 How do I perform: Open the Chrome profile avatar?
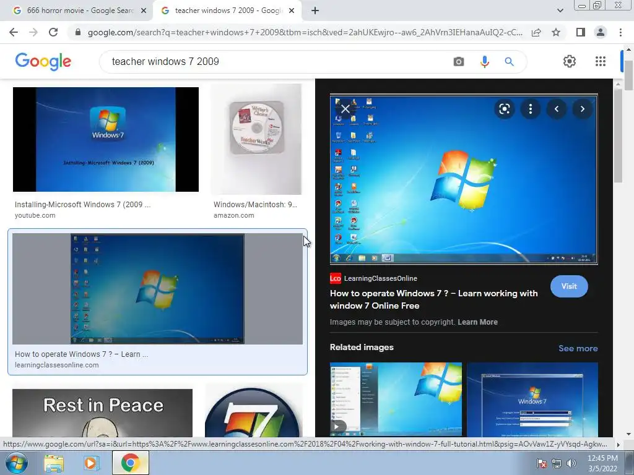pos(601,32)
